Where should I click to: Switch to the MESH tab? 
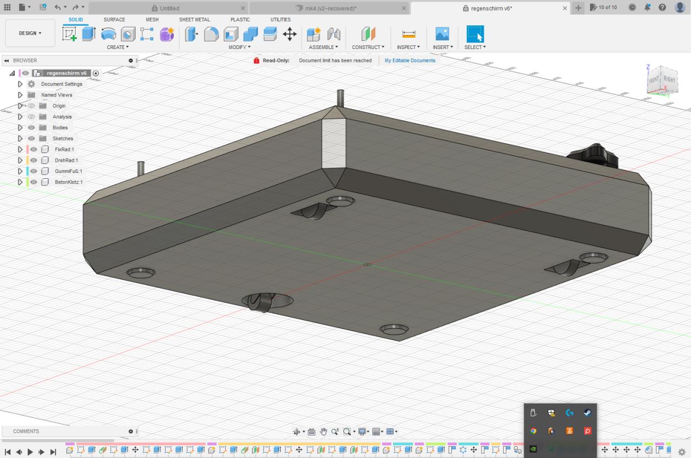(152, 19)
